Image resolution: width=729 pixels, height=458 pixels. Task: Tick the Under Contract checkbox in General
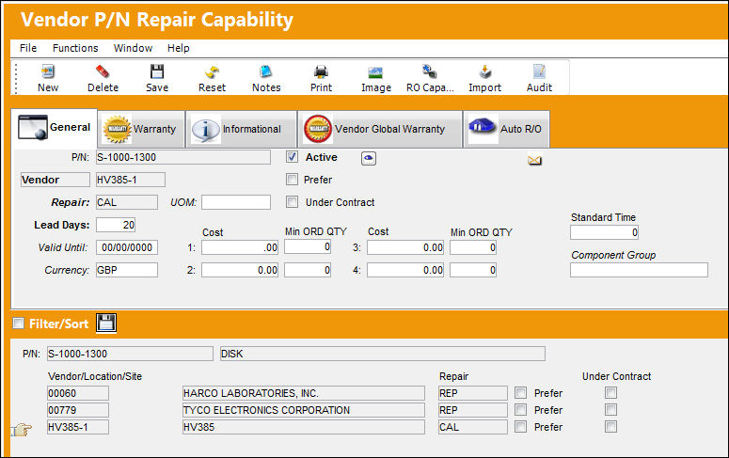click(292, 202)
